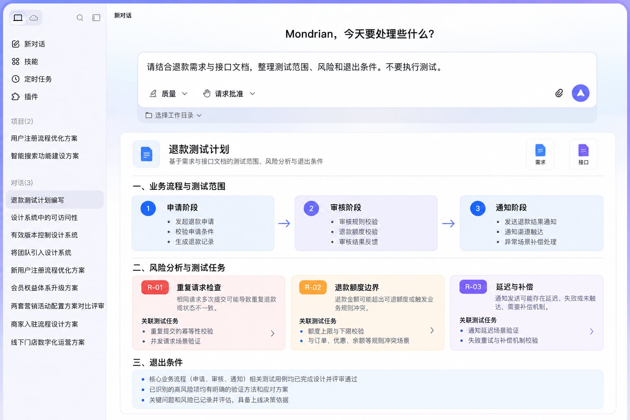The width and height of the screenshot is (630, 420).
Task: Open conversation 两套营销活动配置方案对比评审
Action: point(57,306)
